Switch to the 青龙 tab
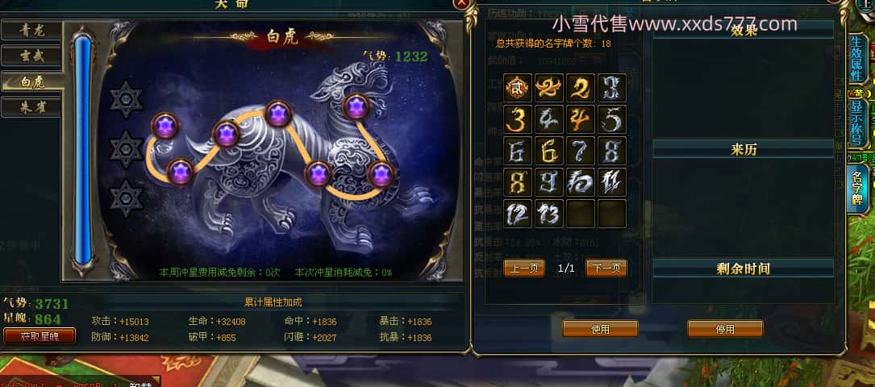The image size is (875, 387). point(31,31)
